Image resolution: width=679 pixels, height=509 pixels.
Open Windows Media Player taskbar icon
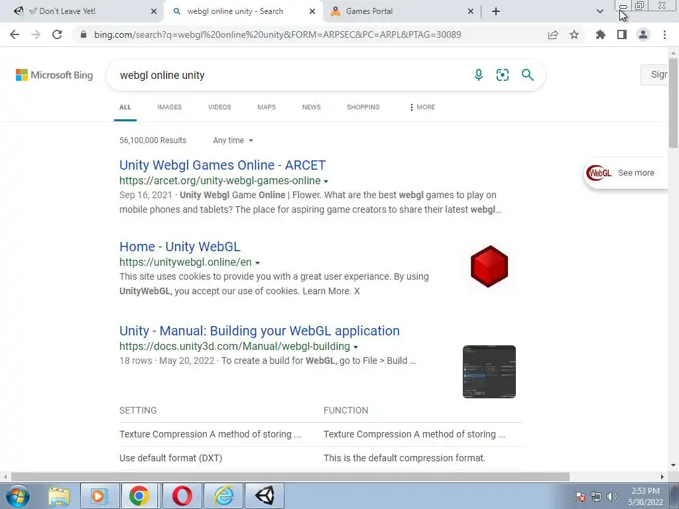click(99, 496)
